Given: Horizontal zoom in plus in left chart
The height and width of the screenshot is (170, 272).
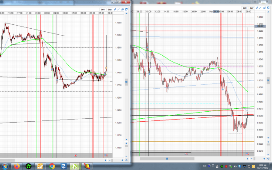Looking at the screenshot, I should [122, 160].
